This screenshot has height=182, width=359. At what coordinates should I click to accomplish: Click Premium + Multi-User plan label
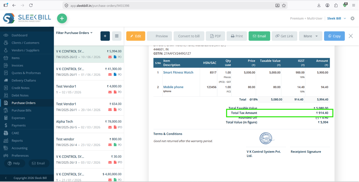[306, 19]
